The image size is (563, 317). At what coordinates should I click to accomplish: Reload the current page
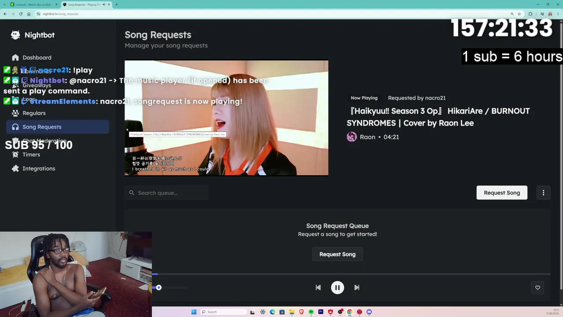coord(21,14)
